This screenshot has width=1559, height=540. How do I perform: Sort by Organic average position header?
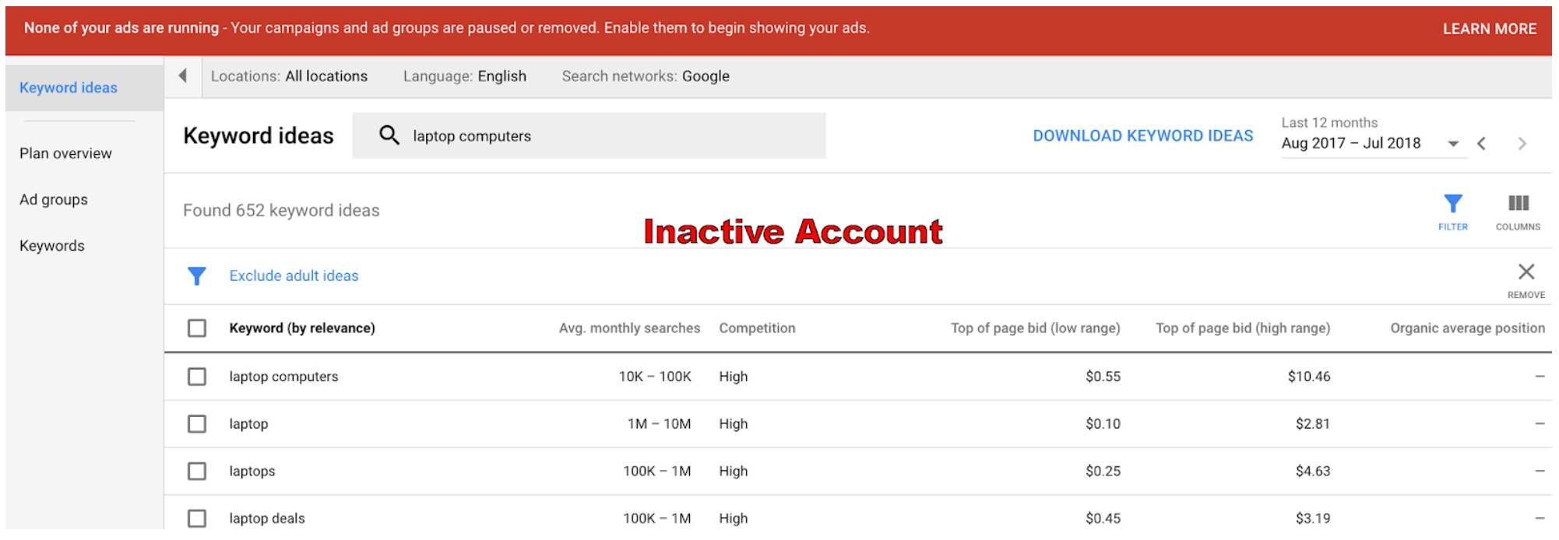(x=1467, y=328)
